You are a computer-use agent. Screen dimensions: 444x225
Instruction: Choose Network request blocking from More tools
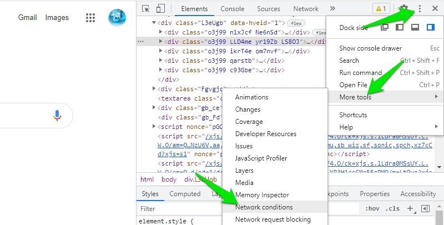[275, 219]
